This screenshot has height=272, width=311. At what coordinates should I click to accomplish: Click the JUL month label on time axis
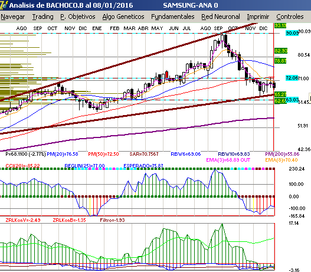click(x=186, y=28)
